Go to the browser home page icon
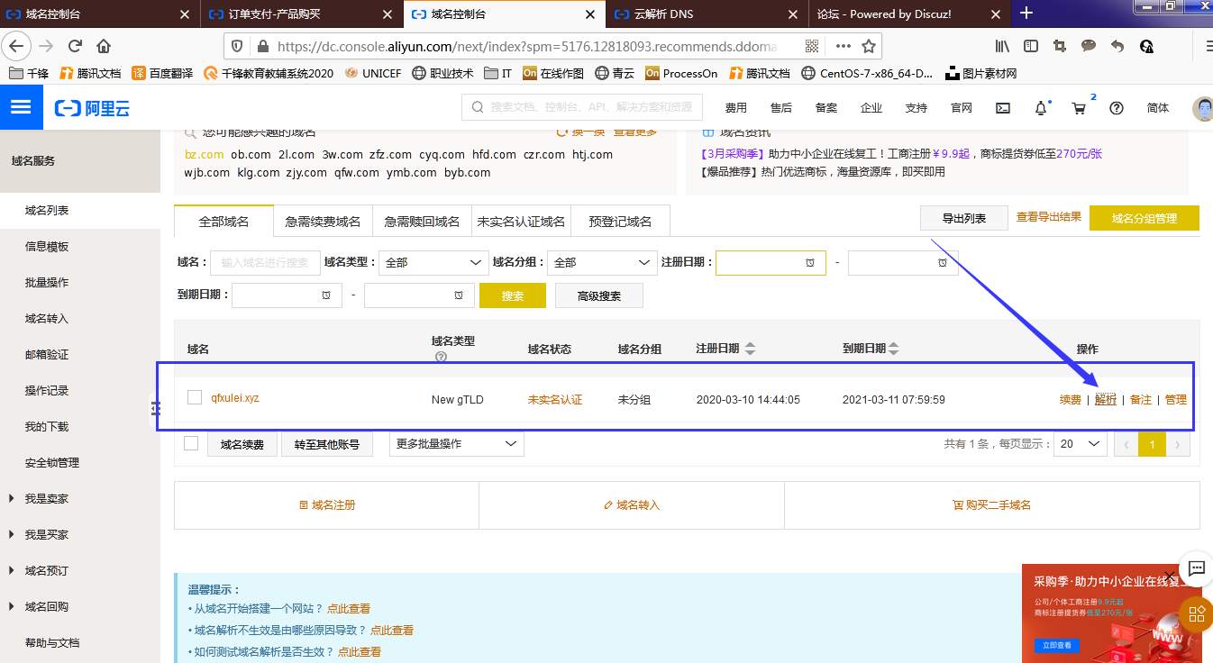1213x663 pixels. click(x=104, y=46)
